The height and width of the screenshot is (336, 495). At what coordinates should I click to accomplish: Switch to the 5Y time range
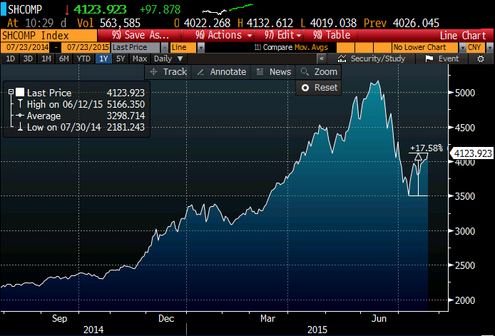click(x=121, y=58)
